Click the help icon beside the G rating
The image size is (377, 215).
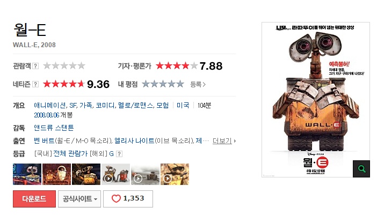[x=119, y=154]
